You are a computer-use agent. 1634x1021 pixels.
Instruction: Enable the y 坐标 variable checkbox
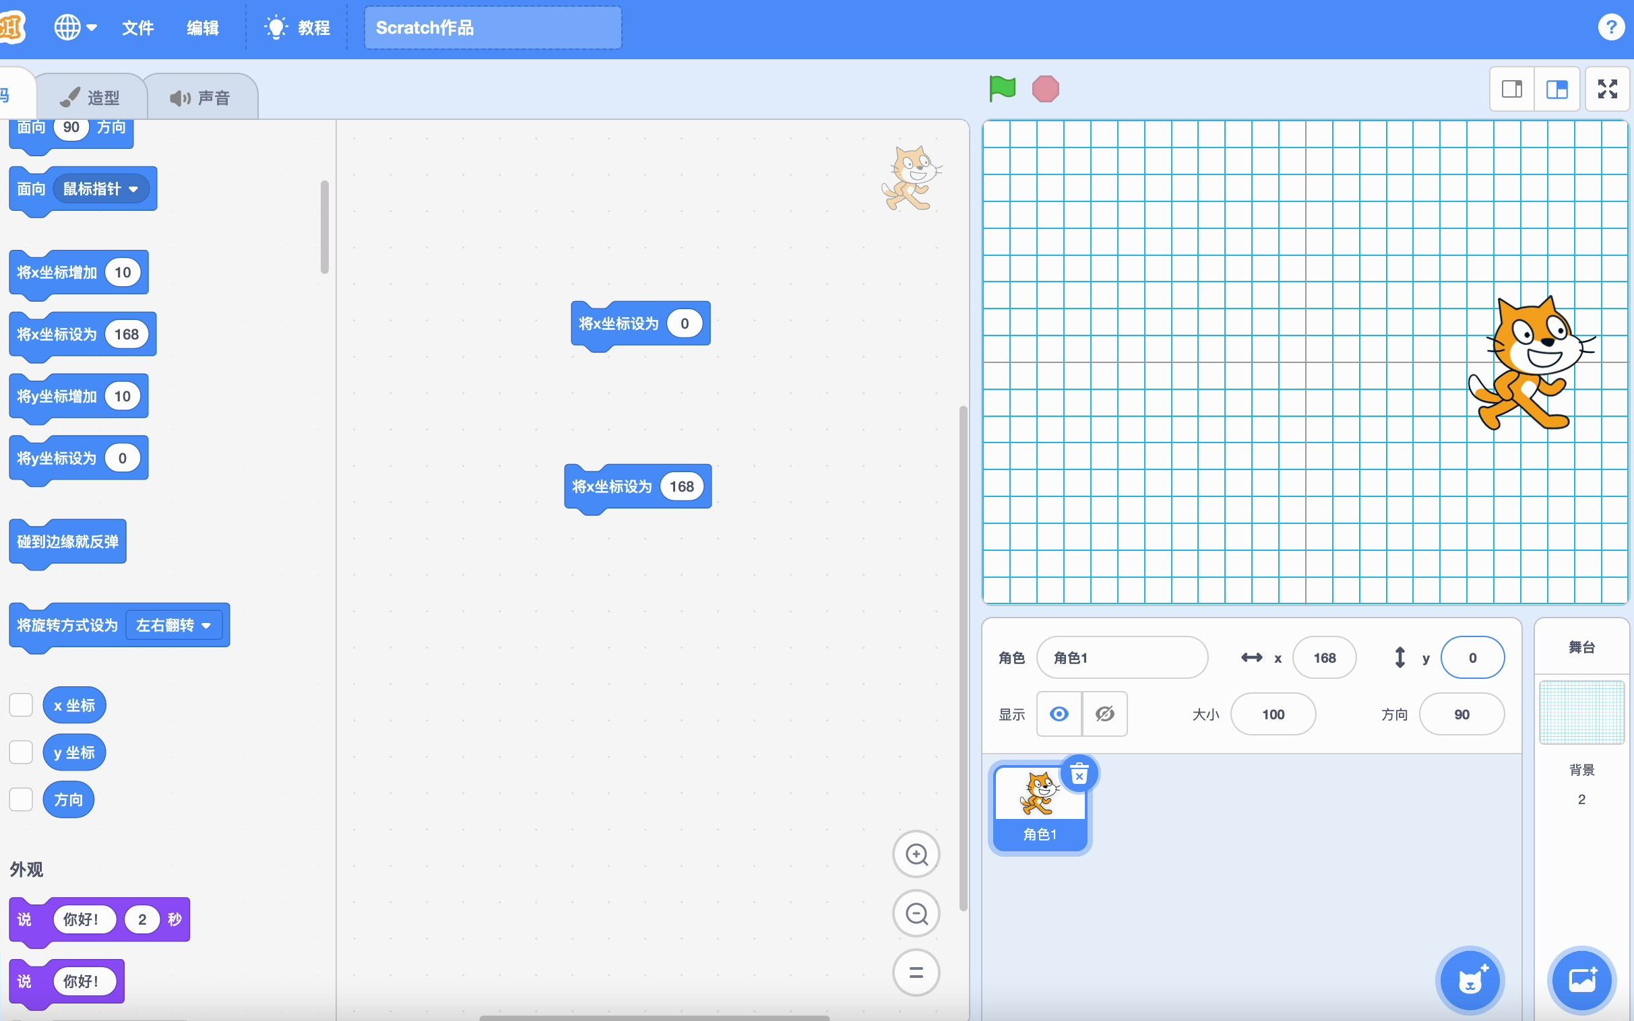tap(21, 752)
